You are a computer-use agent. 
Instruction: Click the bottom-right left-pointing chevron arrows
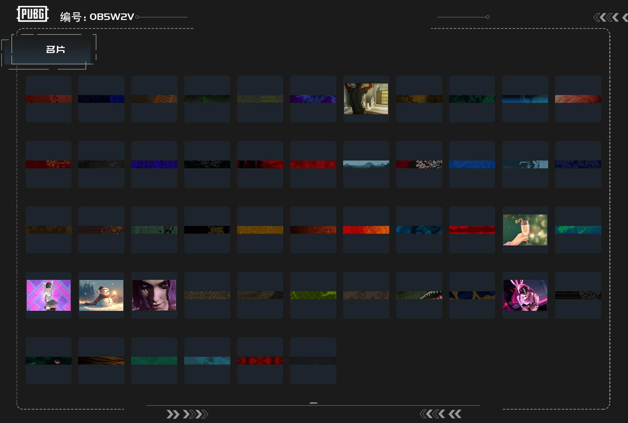[x=441, y=414]
